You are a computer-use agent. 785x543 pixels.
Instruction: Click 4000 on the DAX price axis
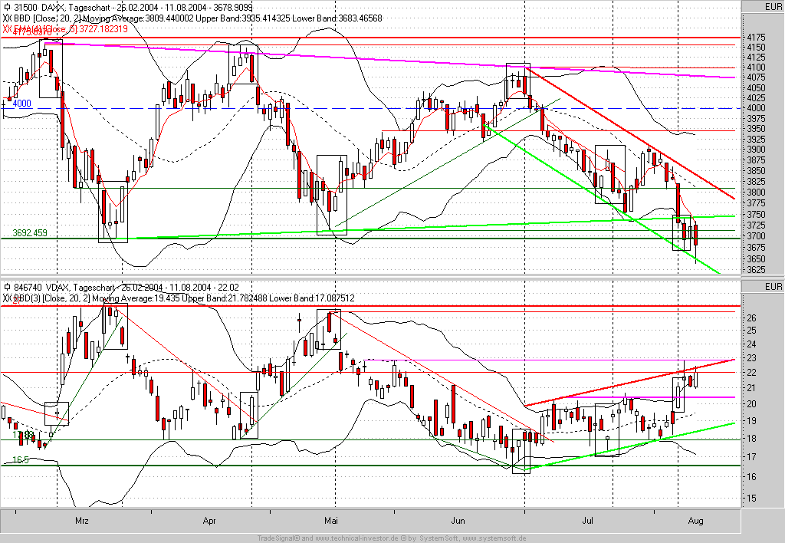click(x=756, y=108)
